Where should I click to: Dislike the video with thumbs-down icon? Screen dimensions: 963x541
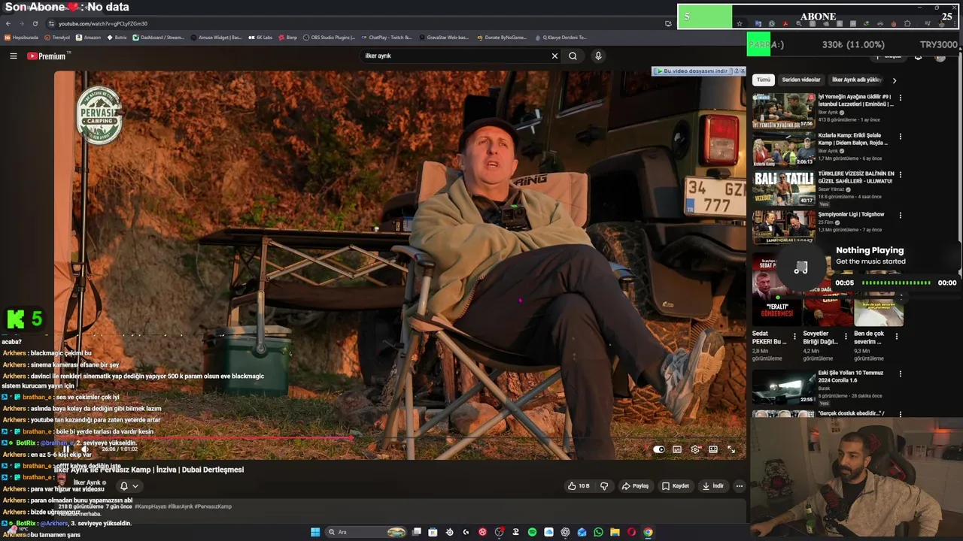(603, 486)
